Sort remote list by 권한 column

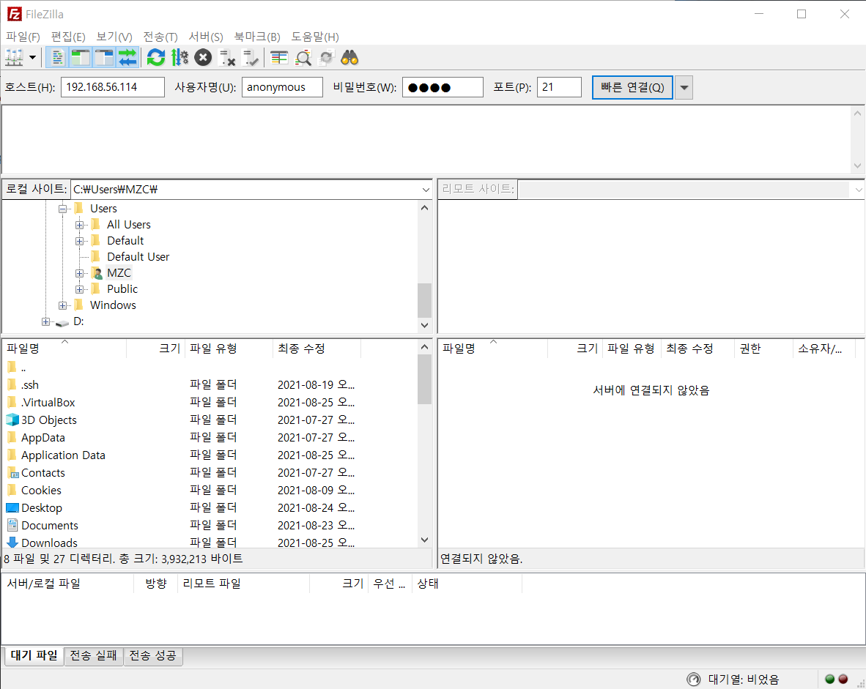(x=763, y=349)
